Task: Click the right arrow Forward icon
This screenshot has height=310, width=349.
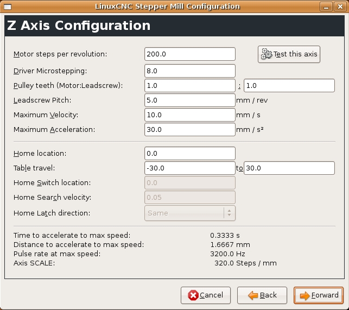Action: [304, 295]
